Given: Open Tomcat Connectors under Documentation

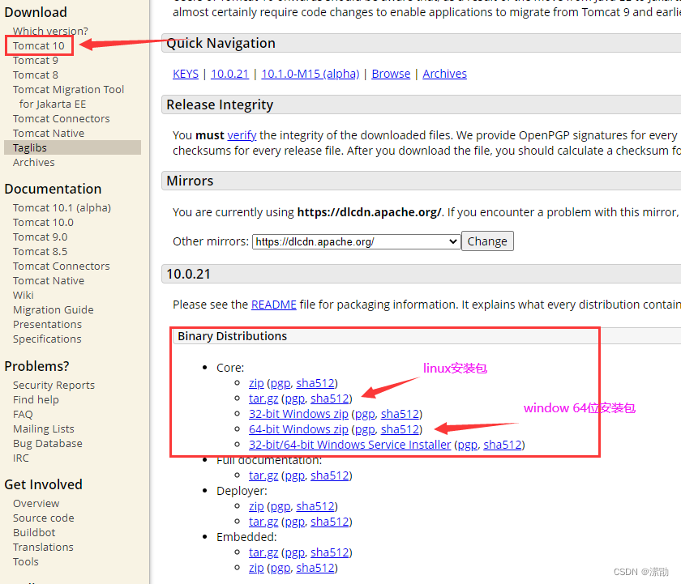Looking at the screenshot, I should coord(62,266).
